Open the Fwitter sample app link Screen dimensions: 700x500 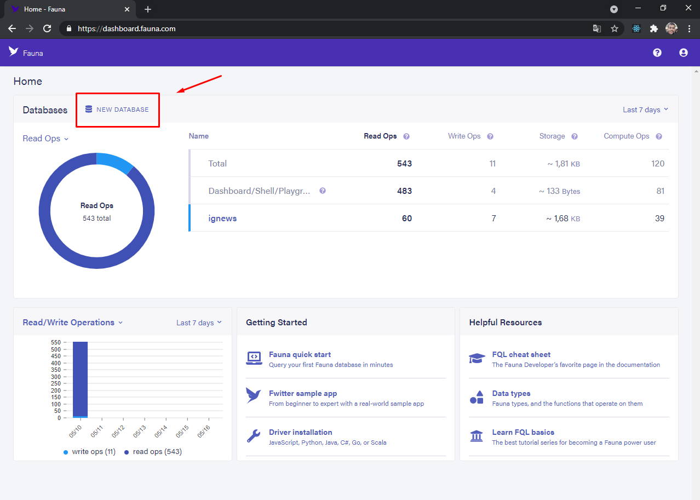303,393
